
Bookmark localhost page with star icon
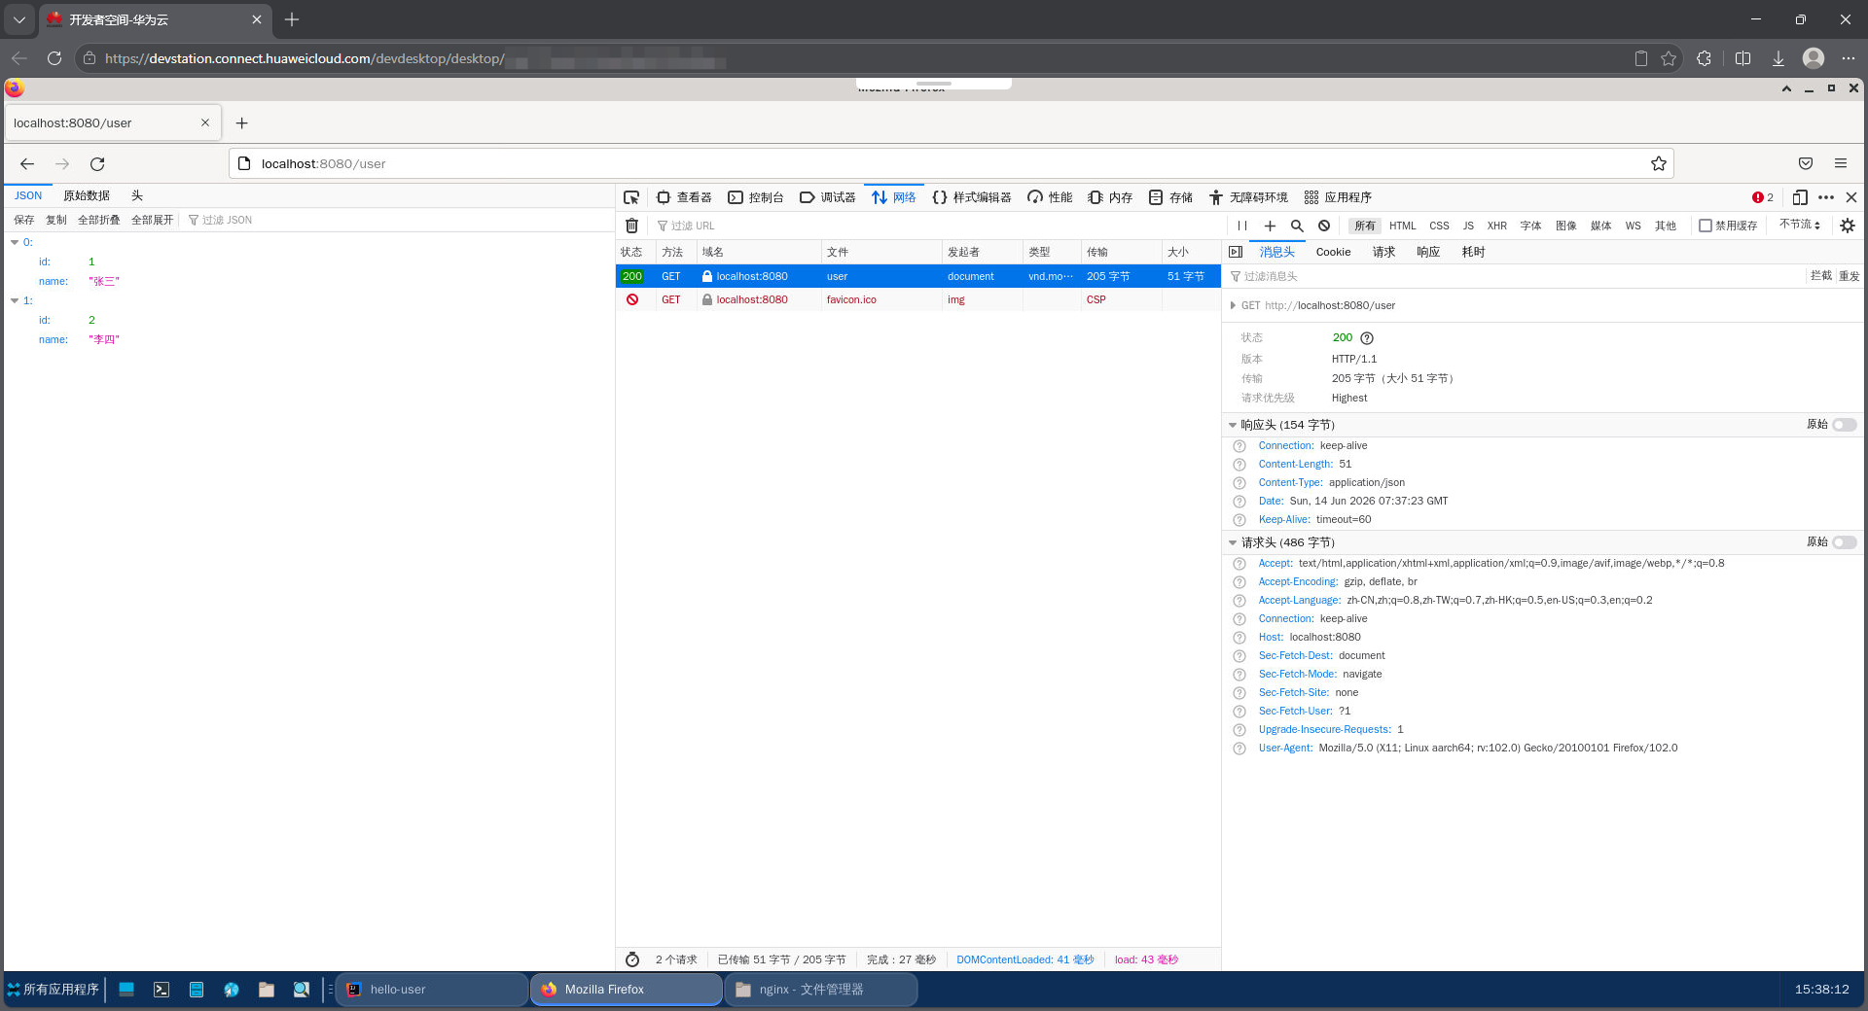pos(1659,163)
